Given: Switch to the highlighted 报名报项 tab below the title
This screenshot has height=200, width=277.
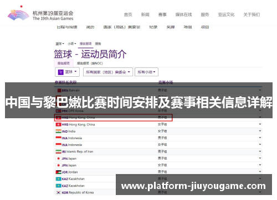Looking at the screenshot, I should tap(64, 63).
